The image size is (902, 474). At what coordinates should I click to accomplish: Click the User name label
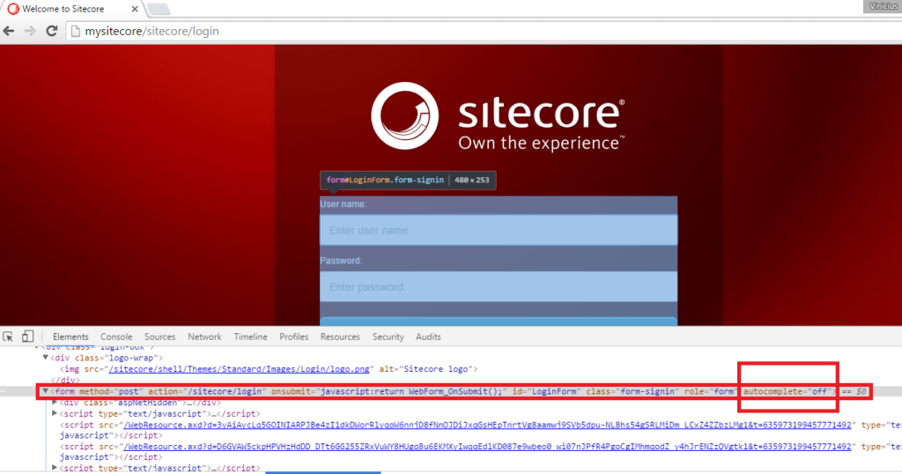tap(344, 204)
